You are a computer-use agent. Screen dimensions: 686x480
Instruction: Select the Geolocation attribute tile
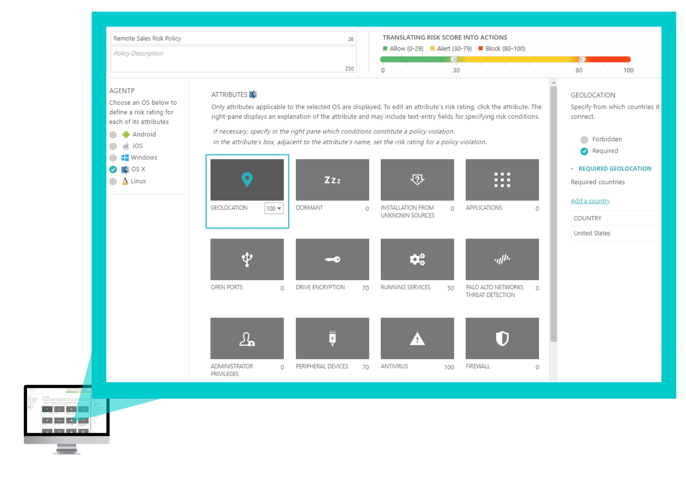[247, 180]
